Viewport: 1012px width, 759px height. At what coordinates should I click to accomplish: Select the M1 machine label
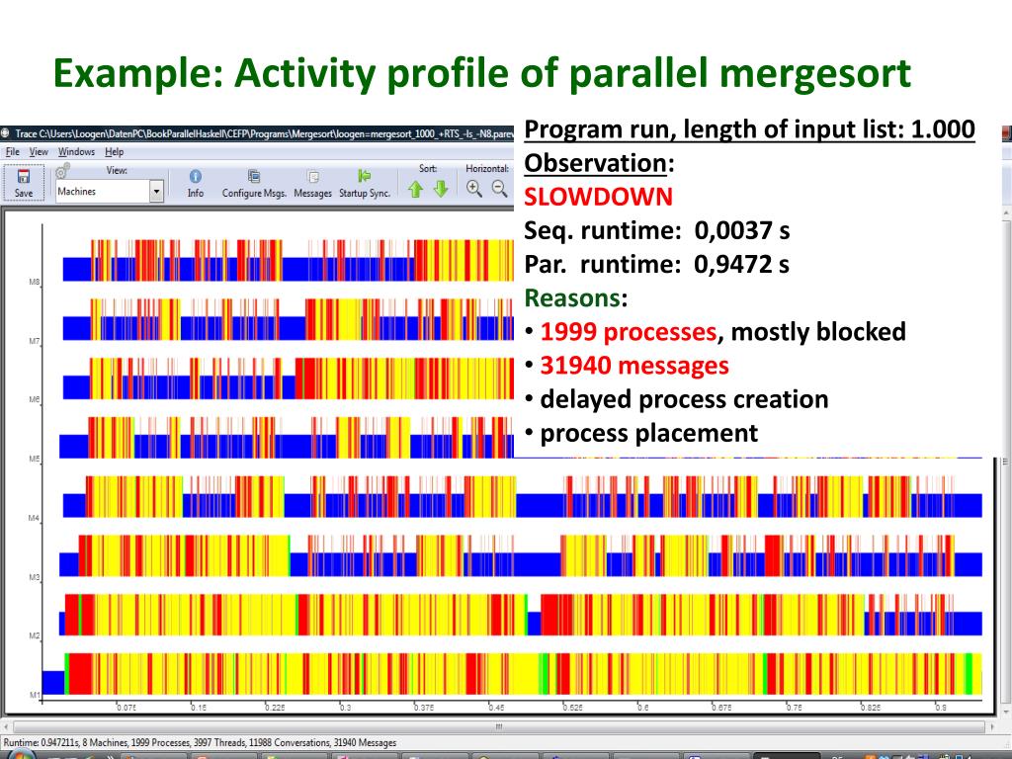(35, 695)
